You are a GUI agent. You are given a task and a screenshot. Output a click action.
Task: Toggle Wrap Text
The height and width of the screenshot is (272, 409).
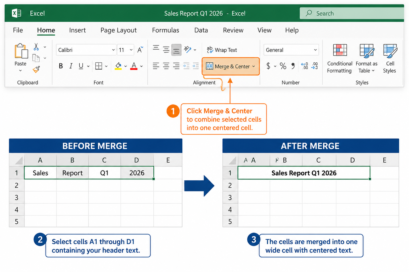coord(222,50)
